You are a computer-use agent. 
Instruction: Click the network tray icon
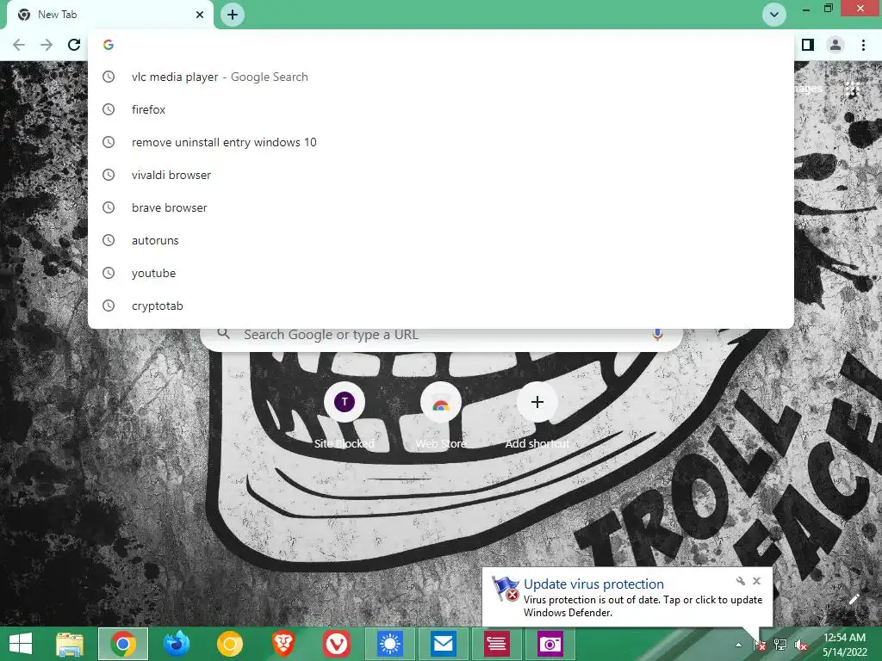[780, 645]
